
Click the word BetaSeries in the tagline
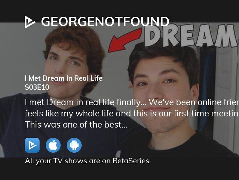(131, 161)
